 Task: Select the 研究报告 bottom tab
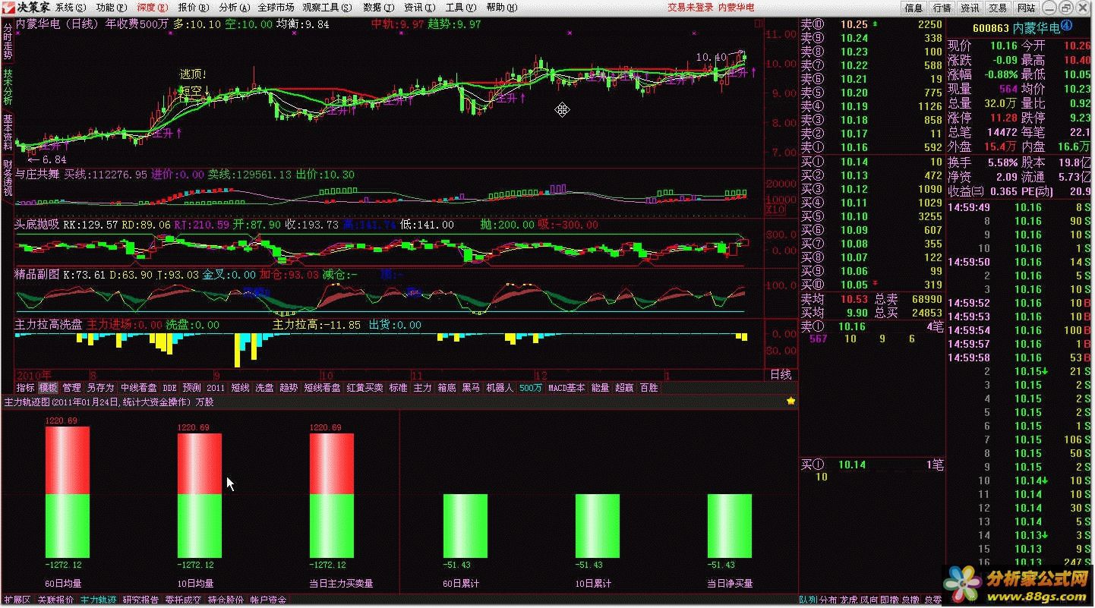pos(141,600)
